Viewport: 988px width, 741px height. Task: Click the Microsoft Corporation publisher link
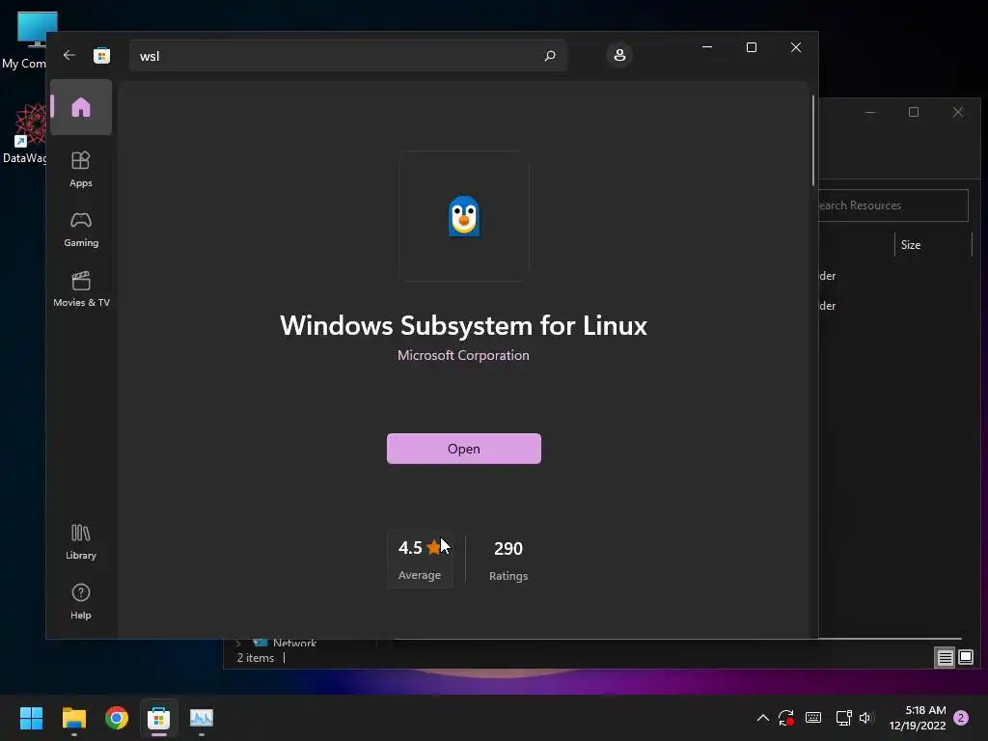point(463,355)
